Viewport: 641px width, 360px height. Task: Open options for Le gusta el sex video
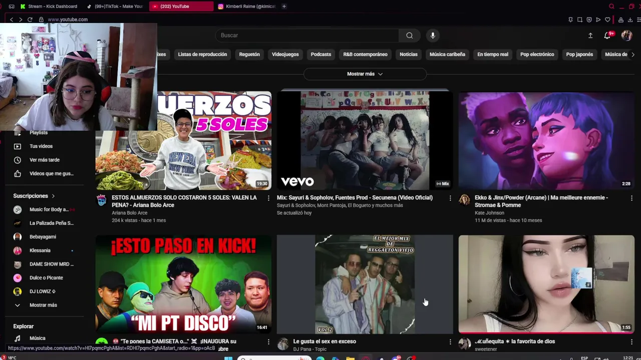tap(450, 342)
